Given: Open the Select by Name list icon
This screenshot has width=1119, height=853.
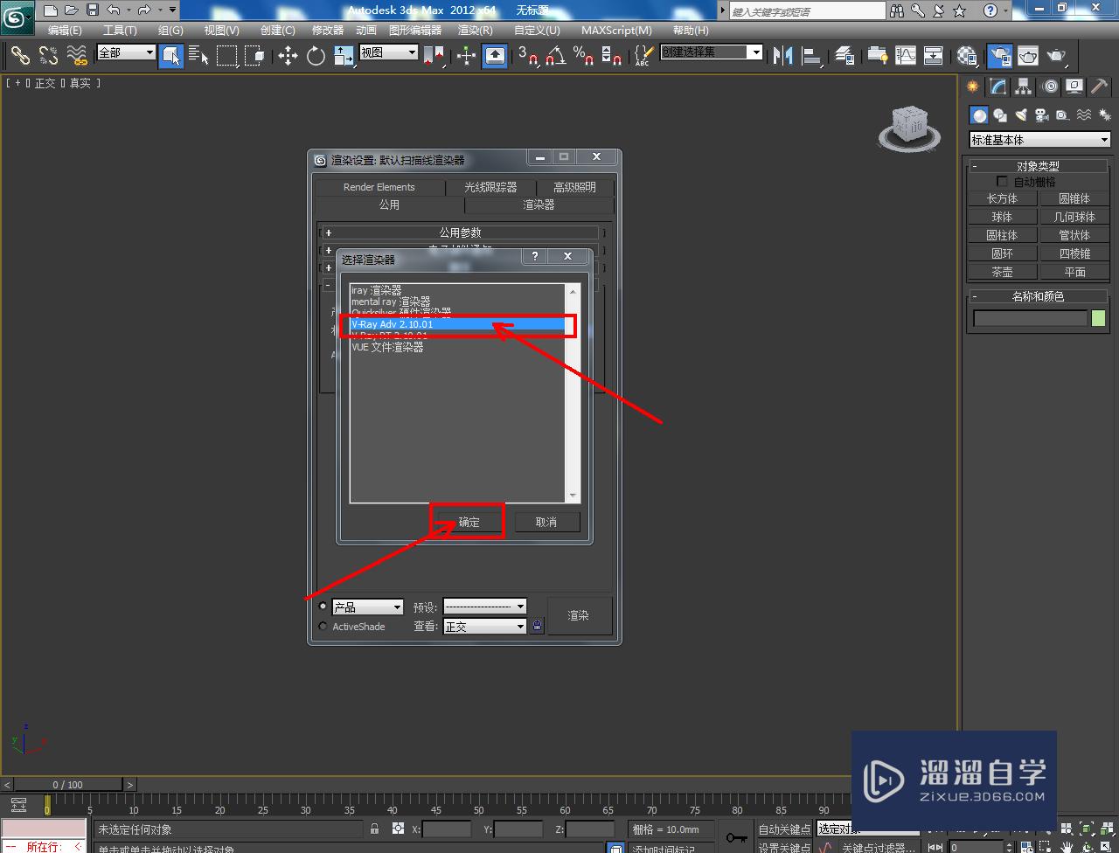Looking at the screenshot, I should [199, 56].
